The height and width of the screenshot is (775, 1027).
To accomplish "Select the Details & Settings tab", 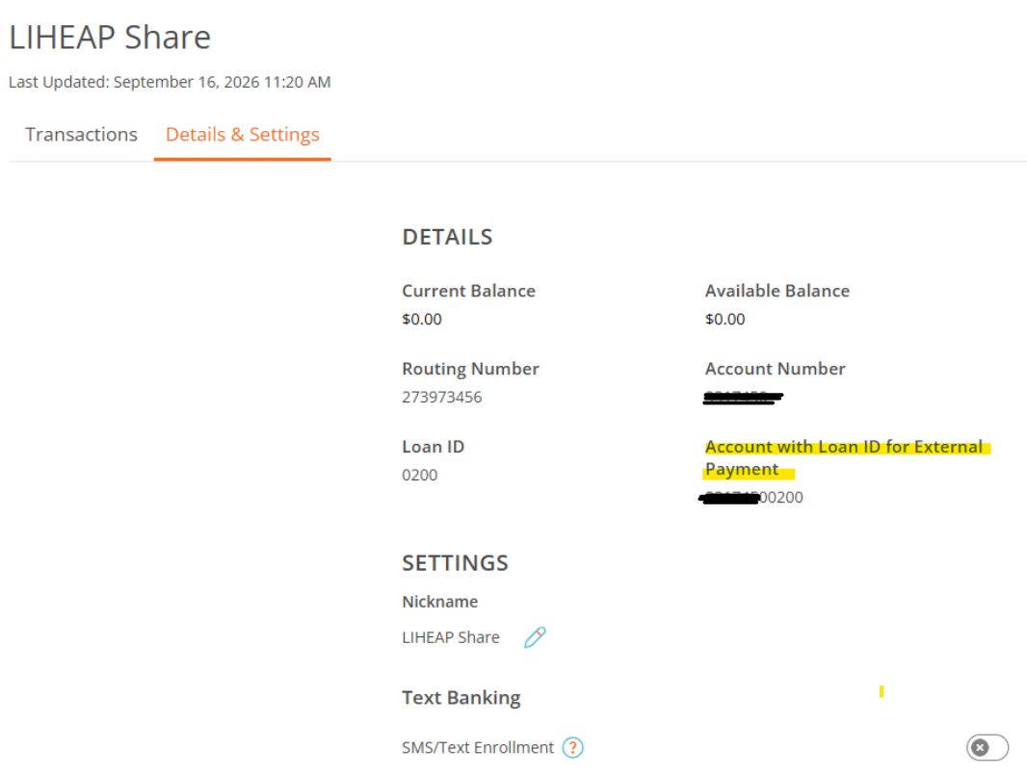I will 243,134.
